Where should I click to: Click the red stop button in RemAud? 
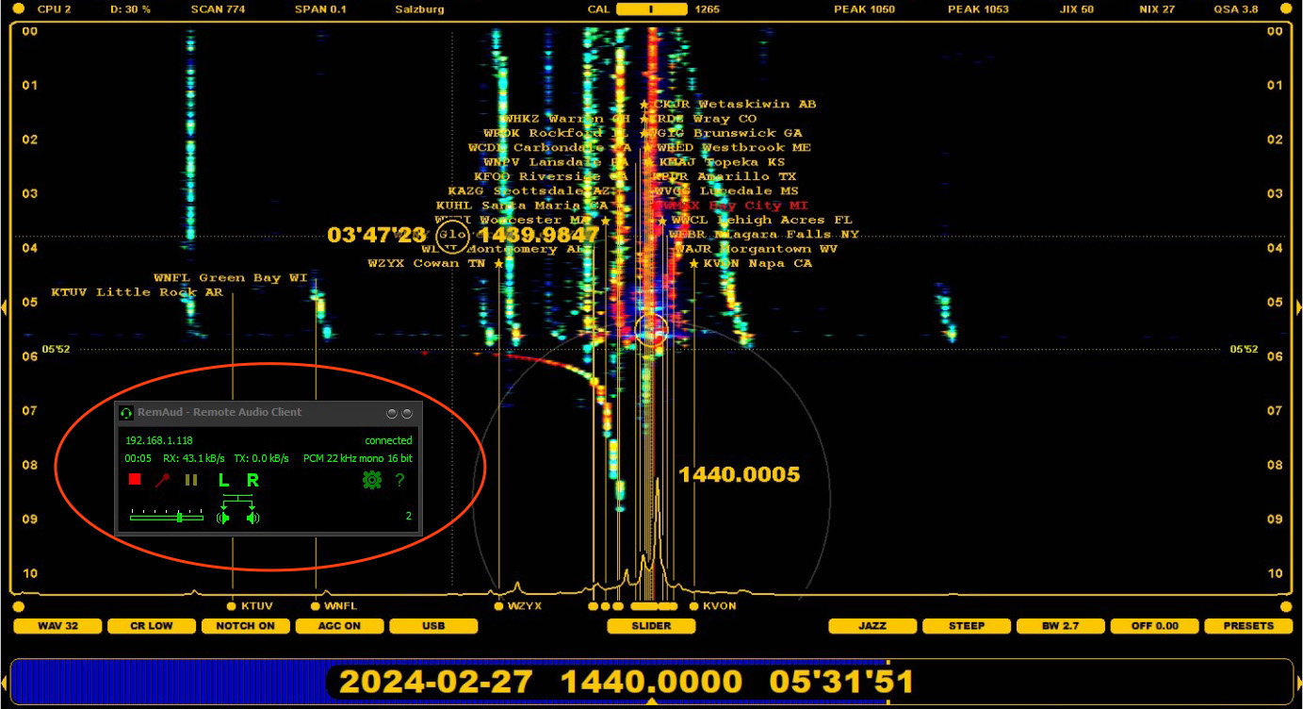pos(135,480)
